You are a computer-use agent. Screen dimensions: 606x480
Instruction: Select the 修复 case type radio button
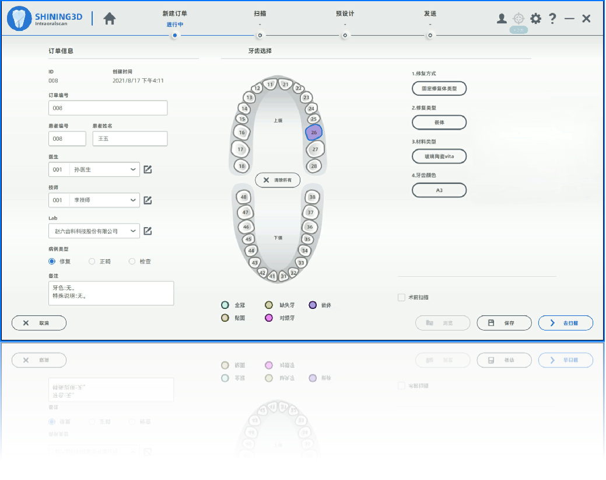52,262
